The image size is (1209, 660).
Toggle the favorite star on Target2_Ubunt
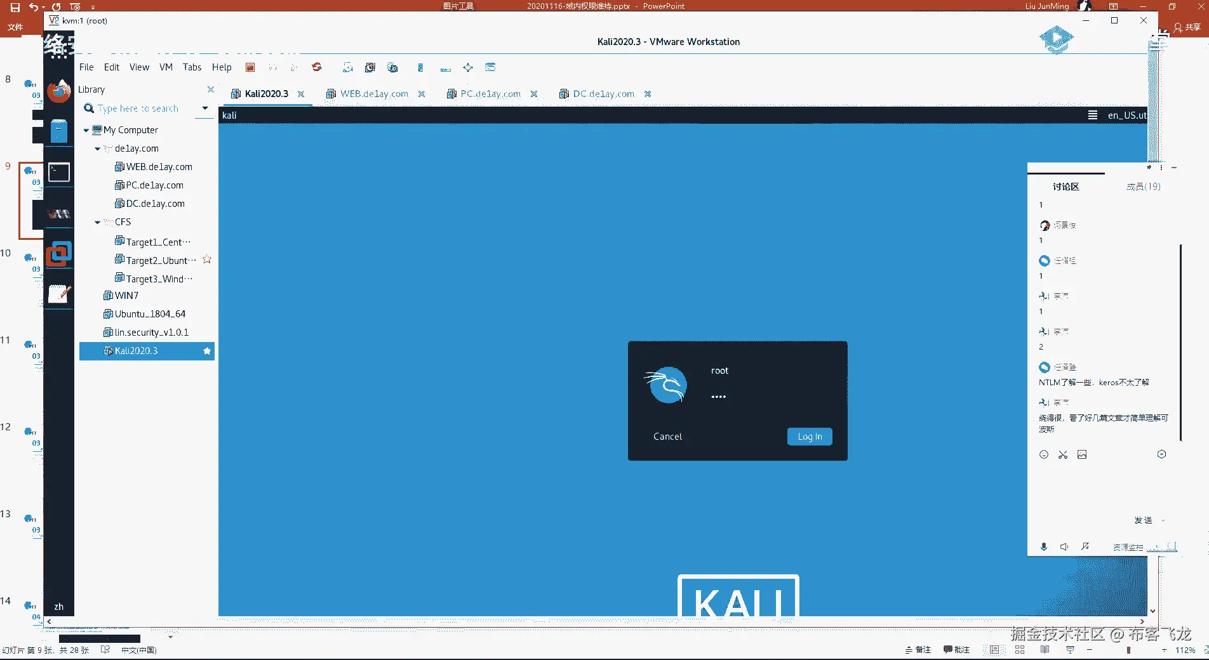[x=207, y=260]
